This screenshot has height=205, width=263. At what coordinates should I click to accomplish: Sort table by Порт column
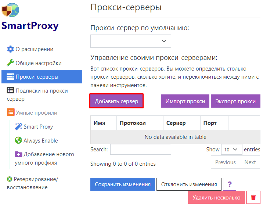tap(214, 123)
